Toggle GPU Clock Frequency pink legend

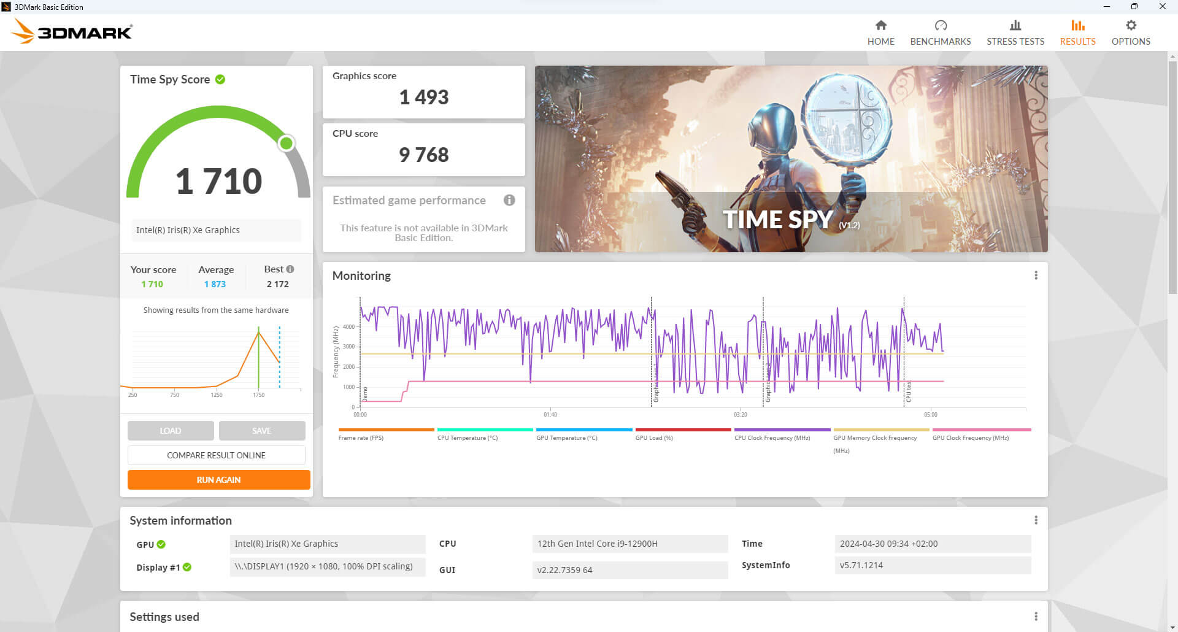[x=982, y=430]
